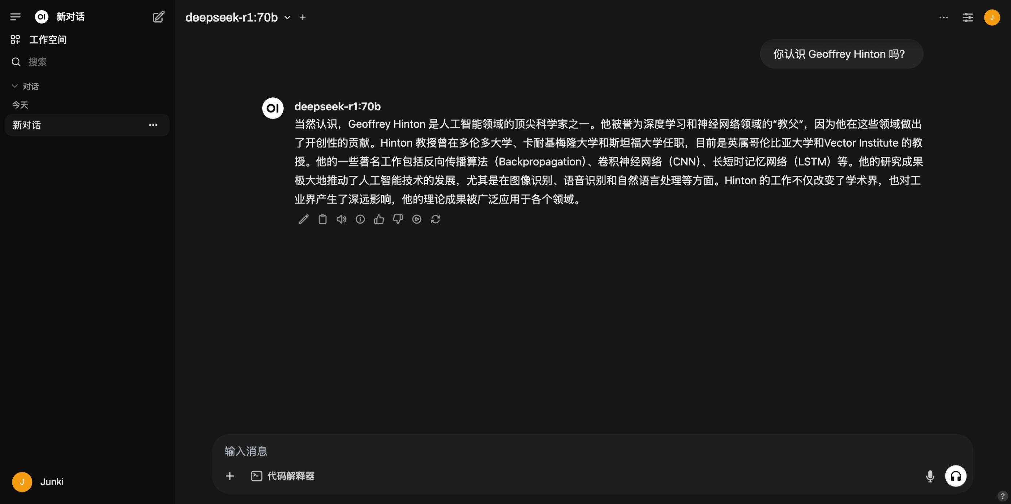Open the top-right ellipsis chat menu

point(944,17)
